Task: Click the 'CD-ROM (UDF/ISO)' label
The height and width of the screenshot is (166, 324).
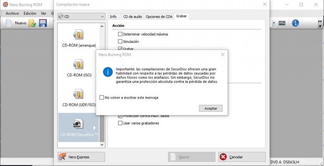Action: [x=79, y=105]
